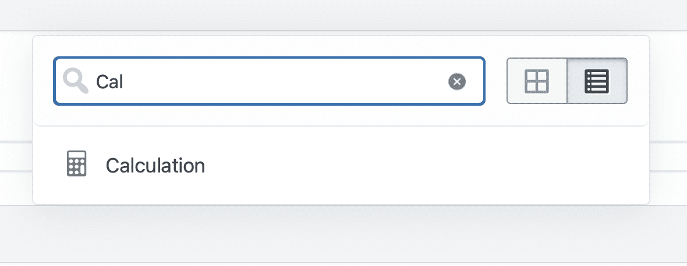The image size is (687, 266).
Task: Reset the search filter using the clear button
Action: pyautogui.click(x=457, y=82)
